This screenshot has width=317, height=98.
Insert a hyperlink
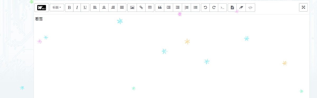coord(141,8)
